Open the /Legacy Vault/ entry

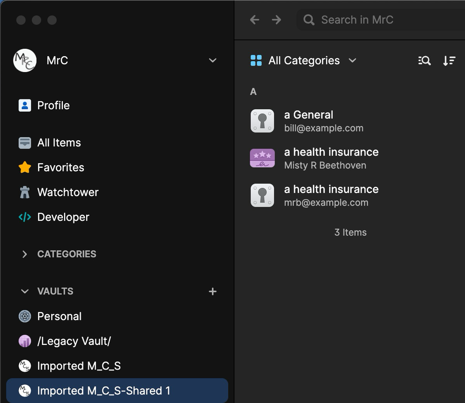[x=74, y=341]
